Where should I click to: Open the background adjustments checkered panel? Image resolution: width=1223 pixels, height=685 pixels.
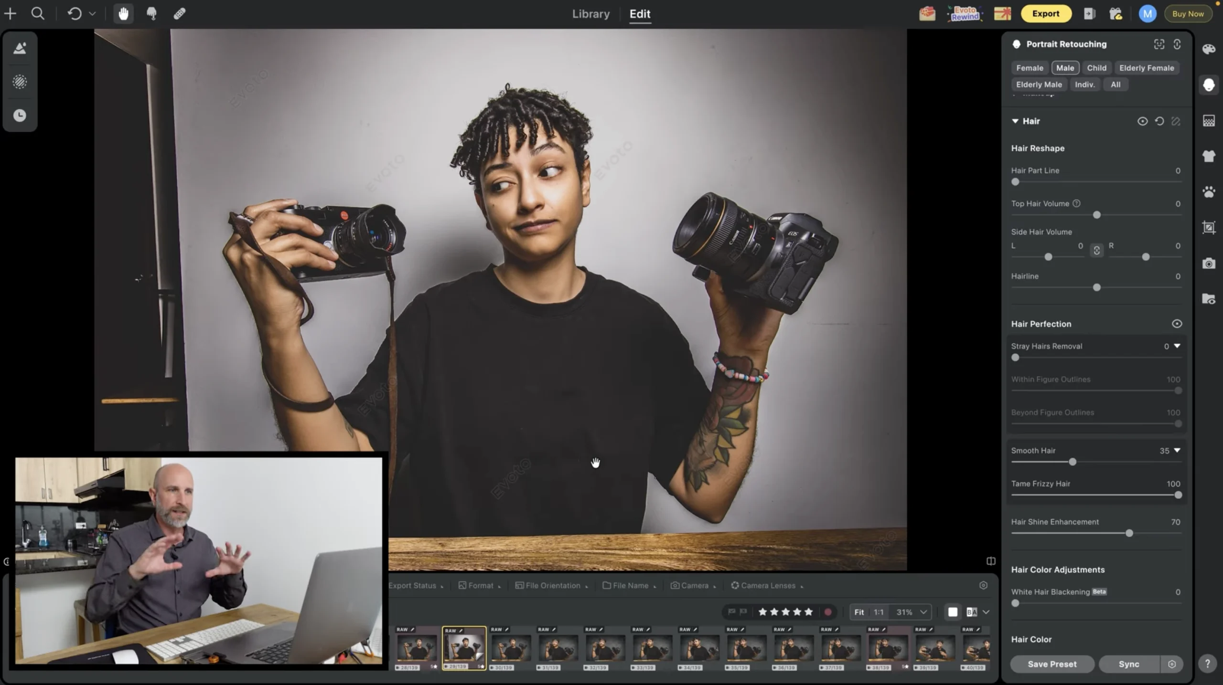(1209, 121)
